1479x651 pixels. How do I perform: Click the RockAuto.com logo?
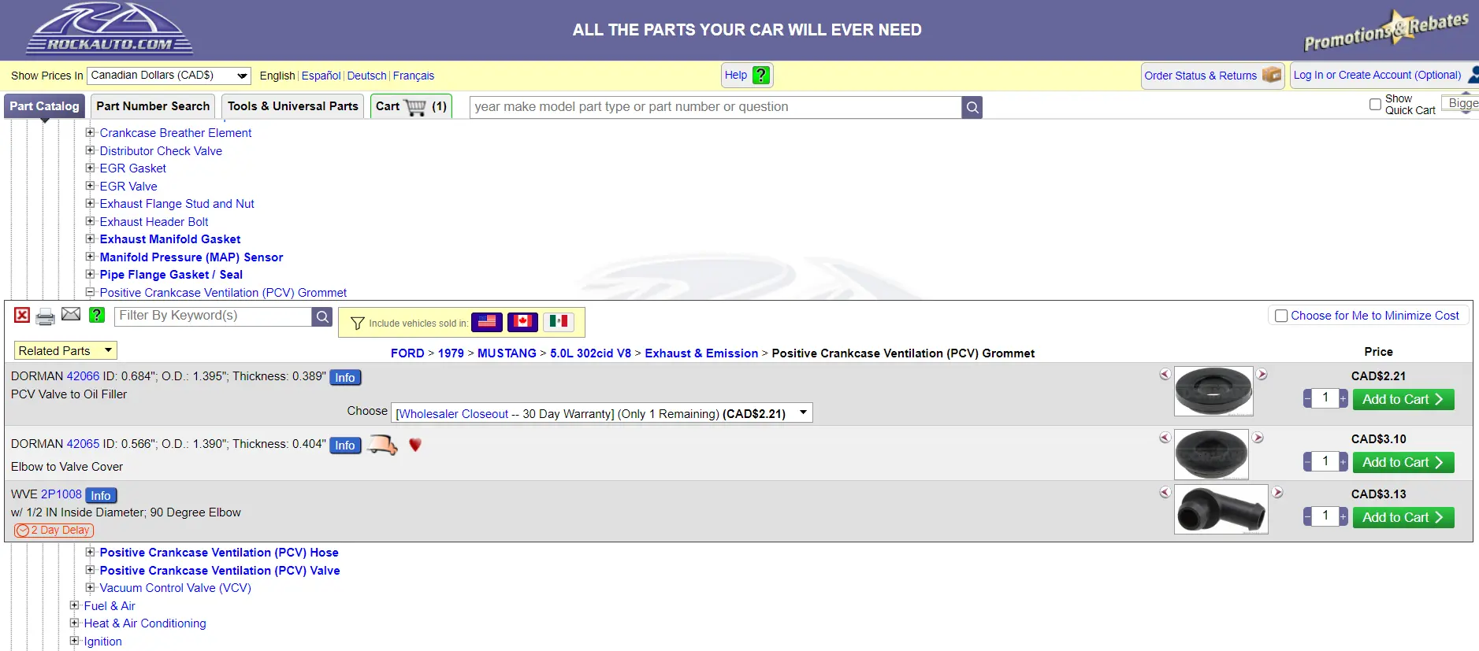[x=109, y=29]
